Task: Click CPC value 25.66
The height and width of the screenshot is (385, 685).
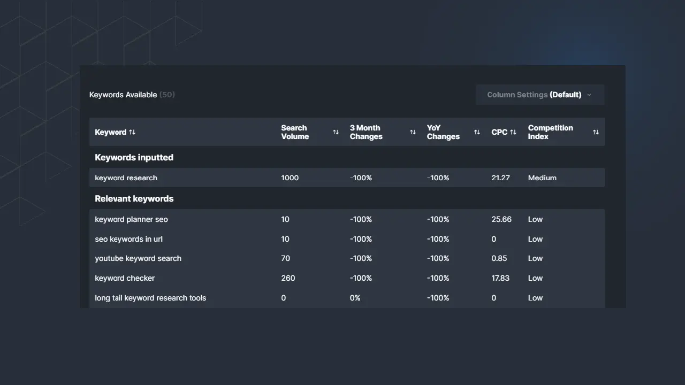Action: [501, 219]
